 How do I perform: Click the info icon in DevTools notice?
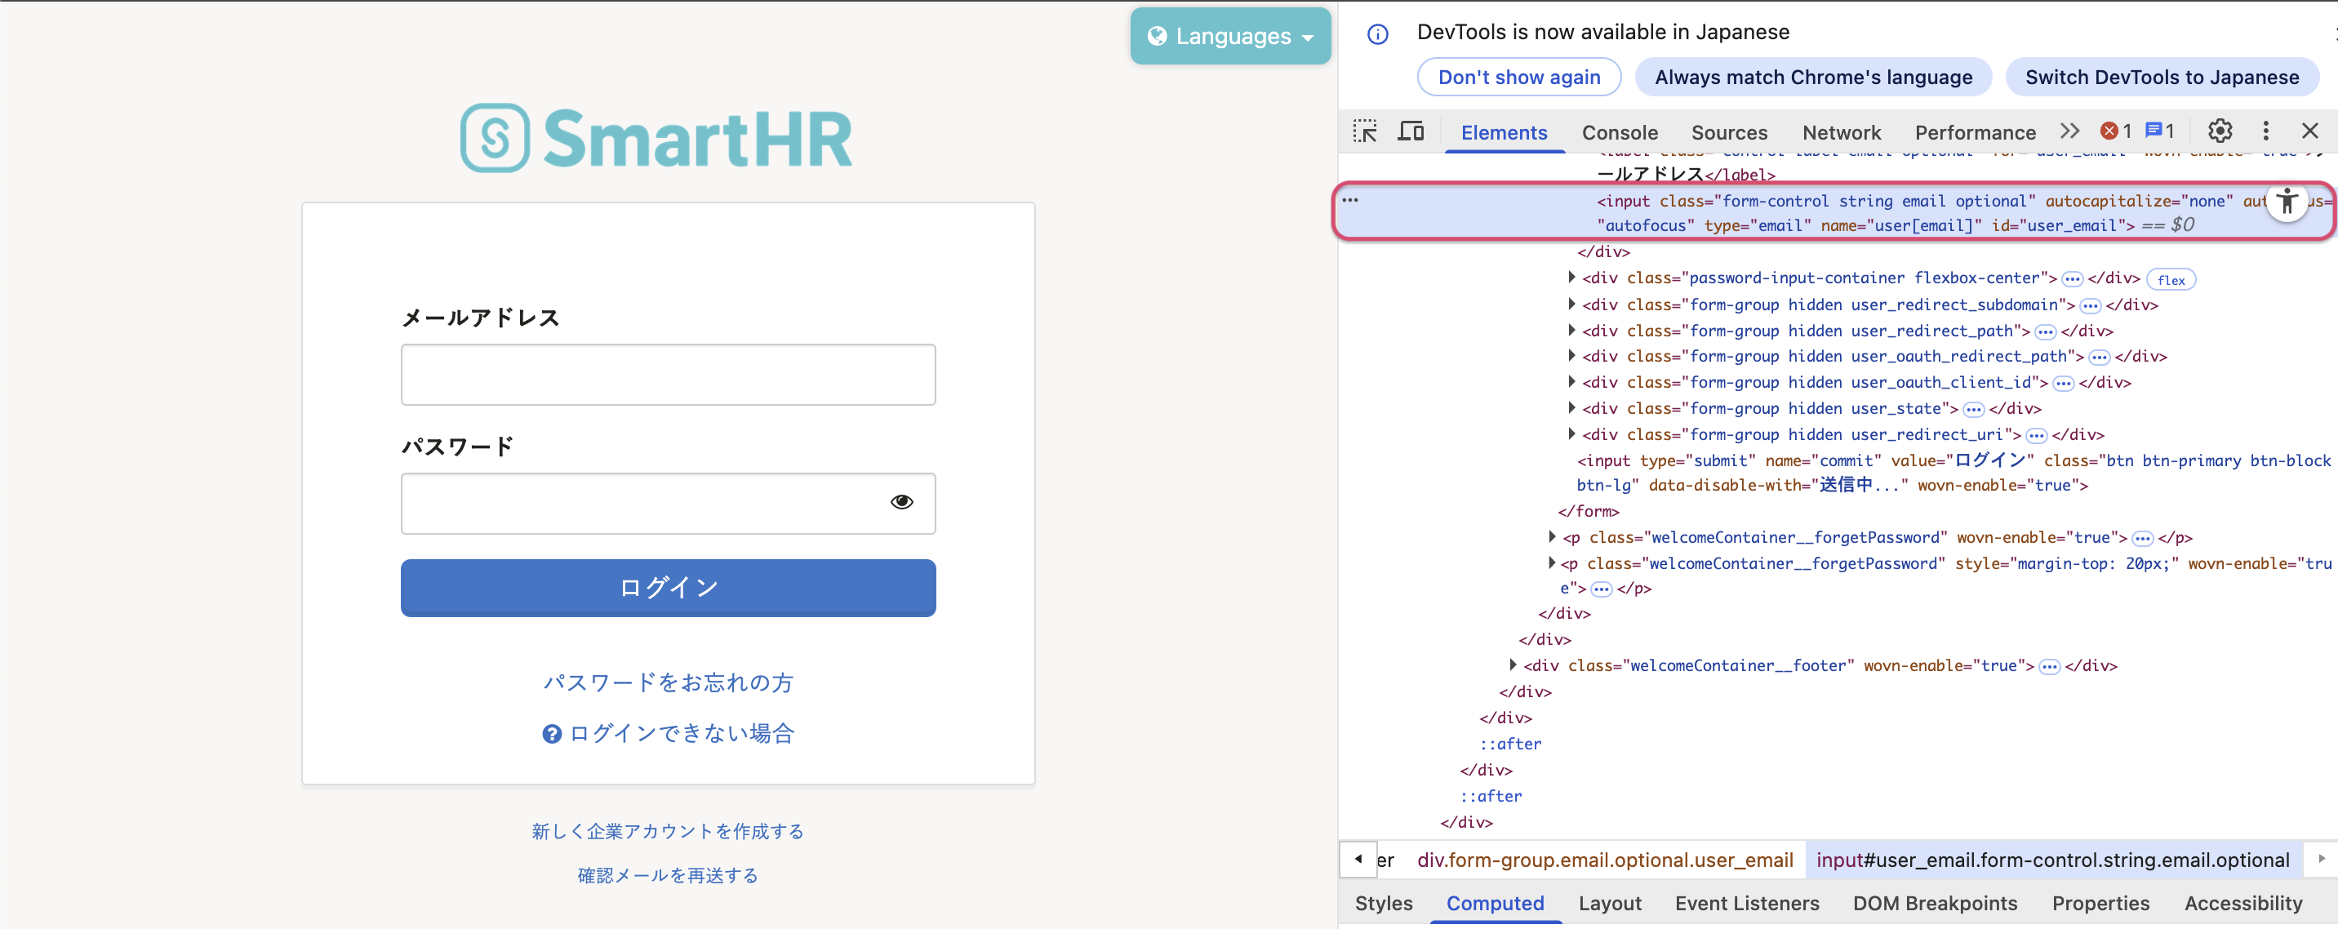pos(1378,34)
